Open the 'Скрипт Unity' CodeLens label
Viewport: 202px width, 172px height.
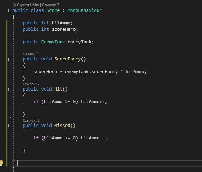pos(28,5)
